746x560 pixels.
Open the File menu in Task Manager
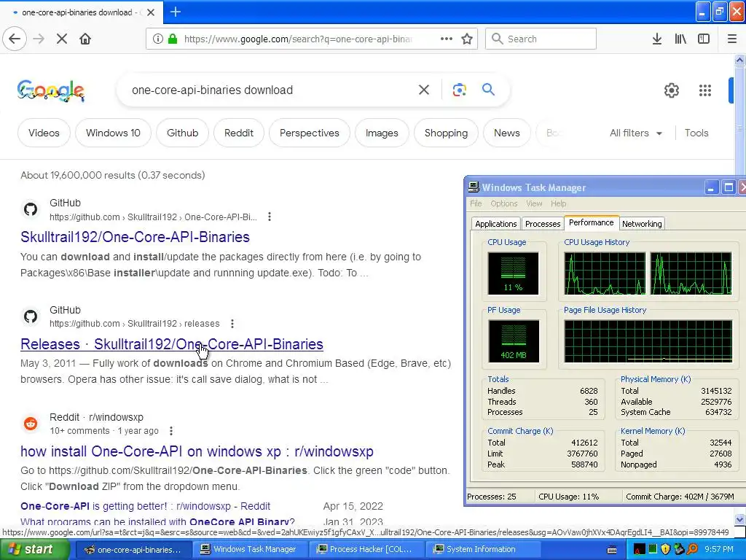(476, 203)
